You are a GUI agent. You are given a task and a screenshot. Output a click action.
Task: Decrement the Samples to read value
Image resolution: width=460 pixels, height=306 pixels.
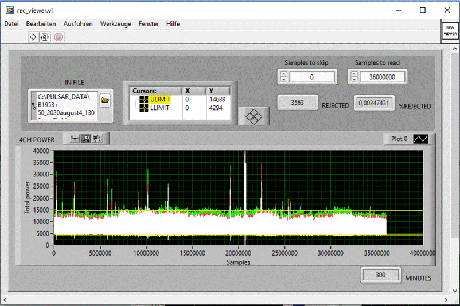tap(354, 80)
